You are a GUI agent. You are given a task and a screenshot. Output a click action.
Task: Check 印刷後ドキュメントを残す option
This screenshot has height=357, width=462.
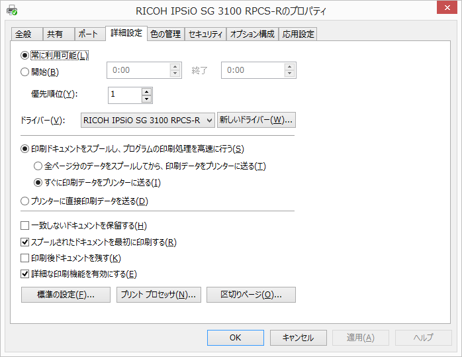click(24, 258)
